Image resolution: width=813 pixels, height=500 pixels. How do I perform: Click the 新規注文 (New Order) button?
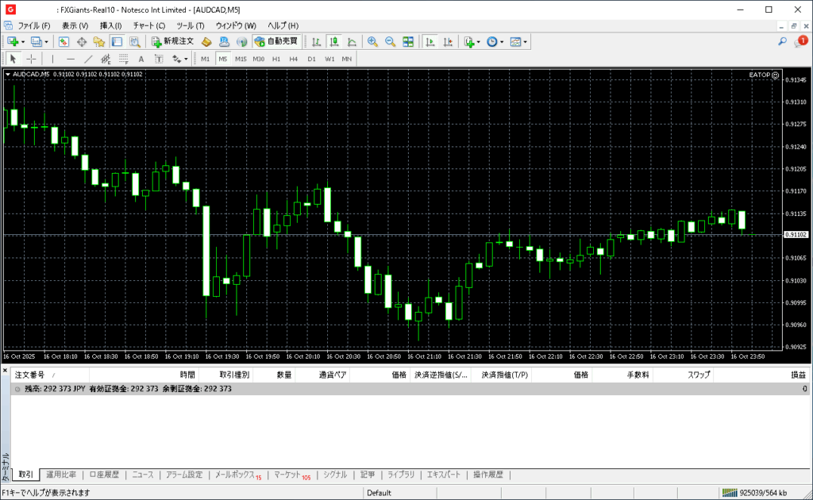coord(172,41)
